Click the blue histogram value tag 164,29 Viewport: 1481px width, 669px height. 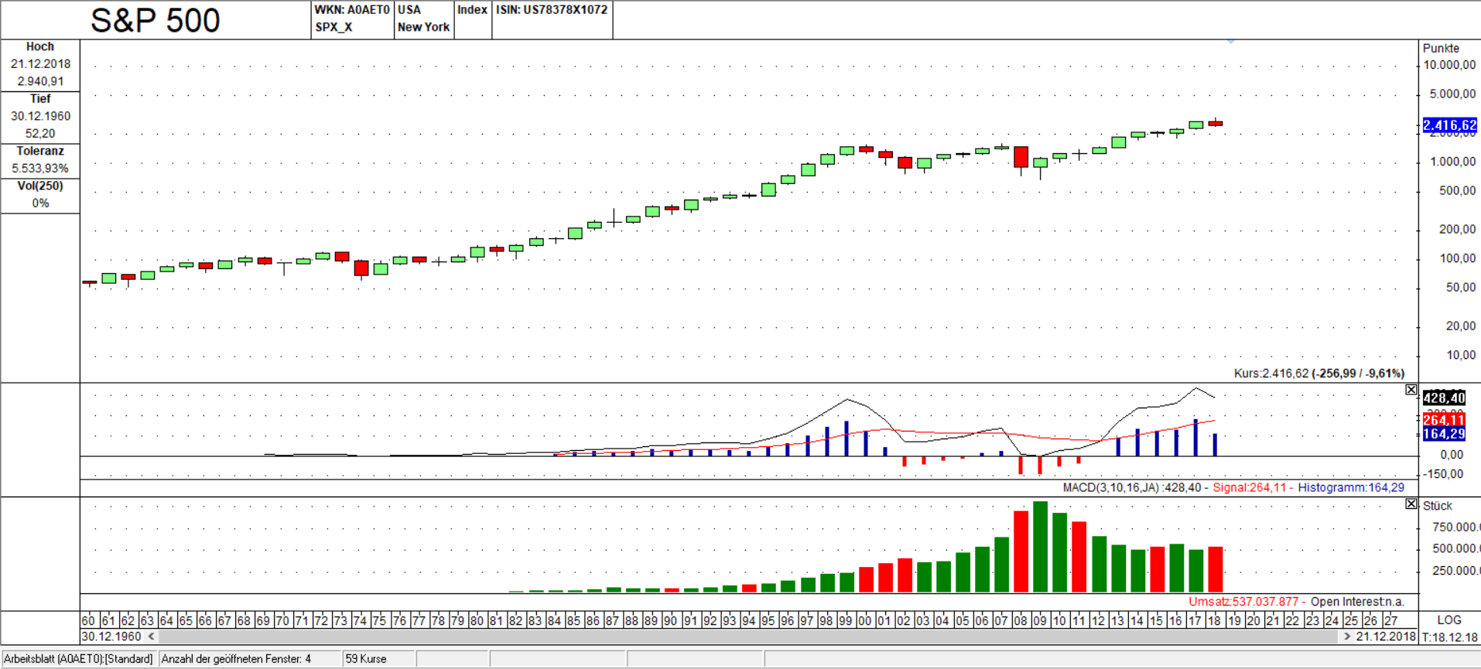(1444, 434)
